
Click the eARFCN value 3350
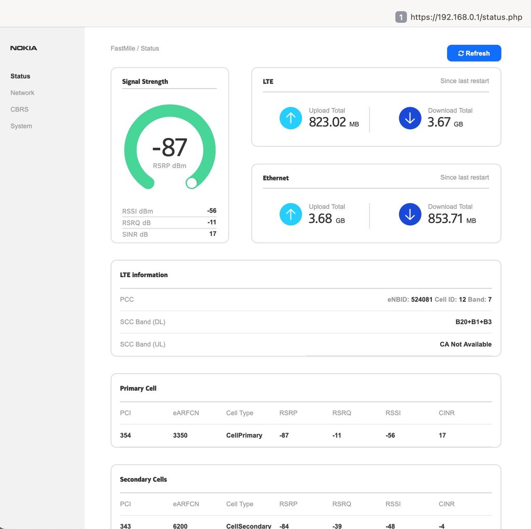[180, 435]
